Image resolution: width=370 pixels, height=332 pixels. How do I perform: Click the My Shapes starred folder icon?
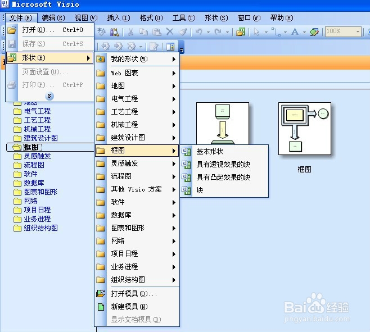(x=101, y=59)
